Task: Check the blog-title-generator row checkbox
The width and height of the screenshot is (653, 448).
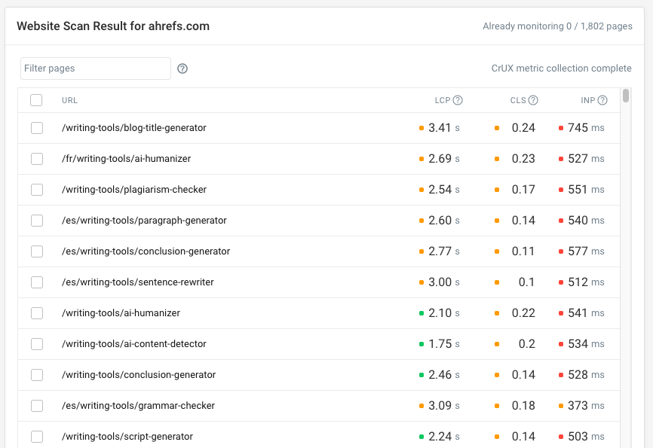Action: [x=37, y=128]
